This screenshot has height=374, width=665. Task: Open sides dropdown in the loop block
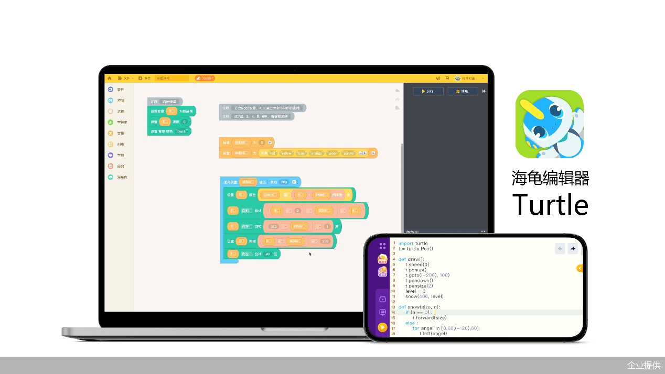(x=248, y=182)
